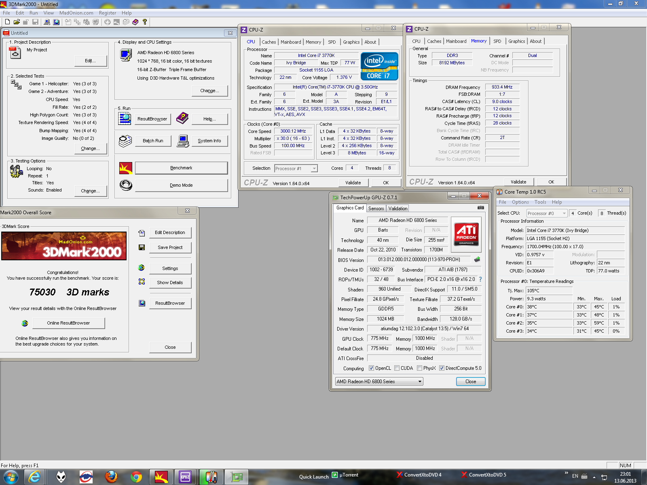Click the Close button in GPU-Z

point(471,382)
